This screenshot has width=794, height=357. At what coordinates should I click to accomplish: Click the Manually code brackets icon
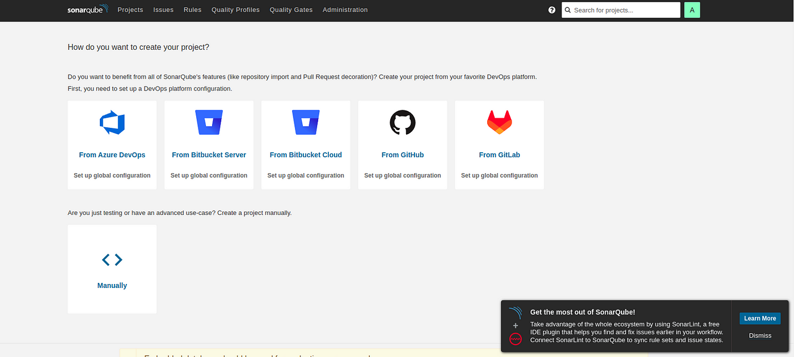[x=112, y=260]
